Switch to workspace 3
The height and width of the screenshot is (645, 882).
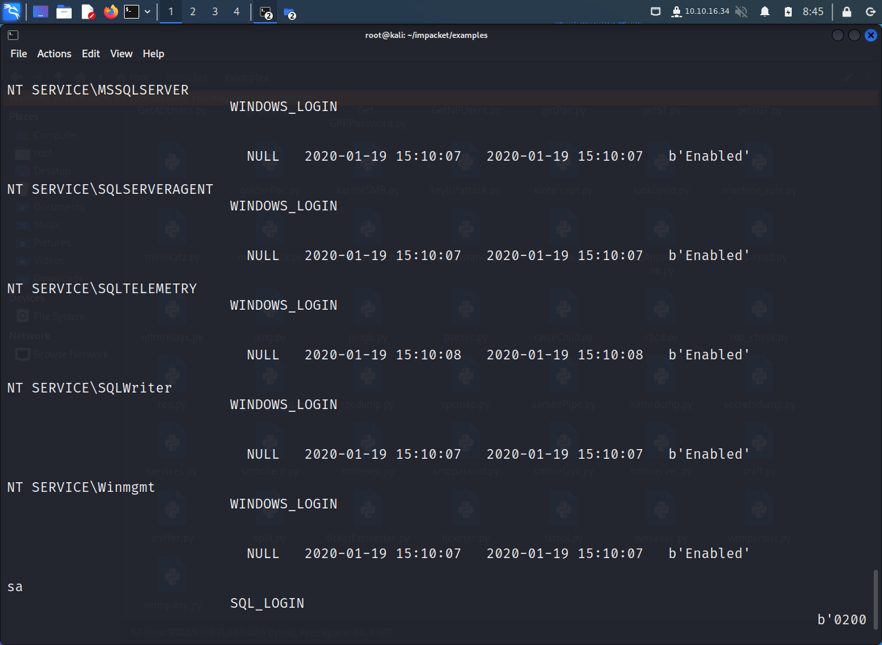click(215, 12)
